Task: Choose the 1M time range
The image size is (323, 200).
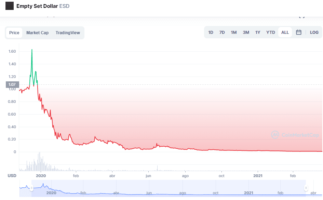Action: (234, 32)
